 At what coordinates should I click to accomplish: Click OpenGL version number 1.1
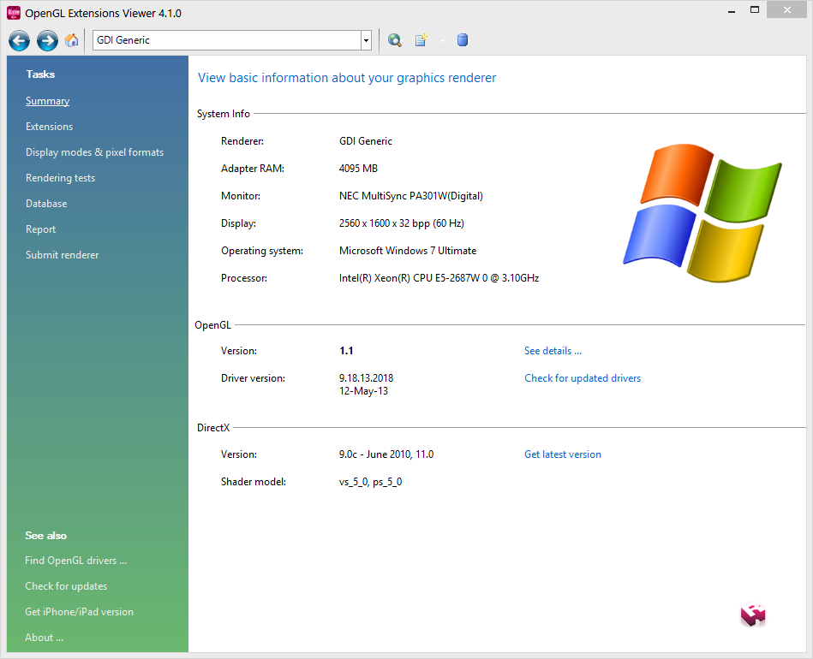346,351
